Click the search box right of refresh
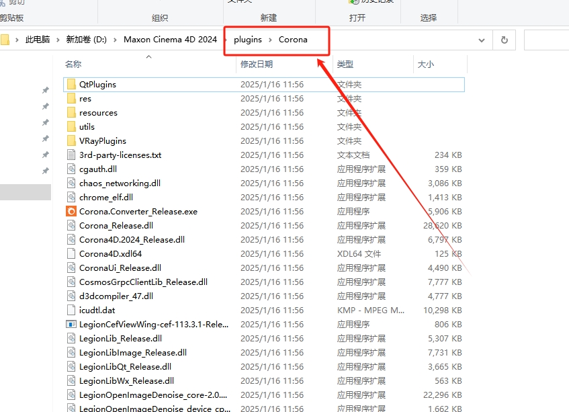This screenshot has height=412, width=569. (x=547, y=40)
